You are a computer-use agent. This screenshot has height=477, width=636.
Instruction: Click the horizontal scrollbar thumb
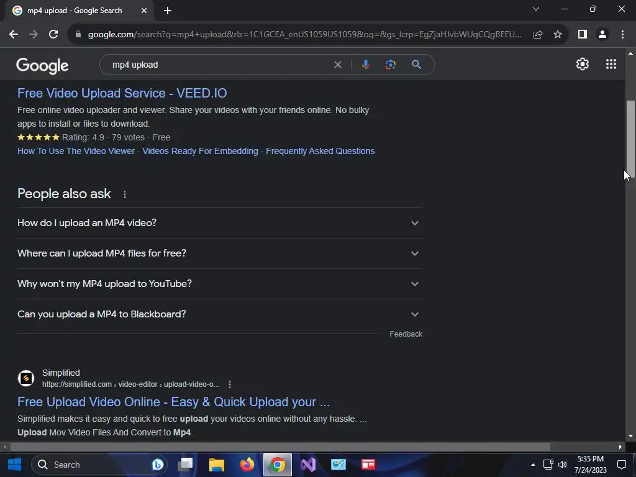point(280,447)
